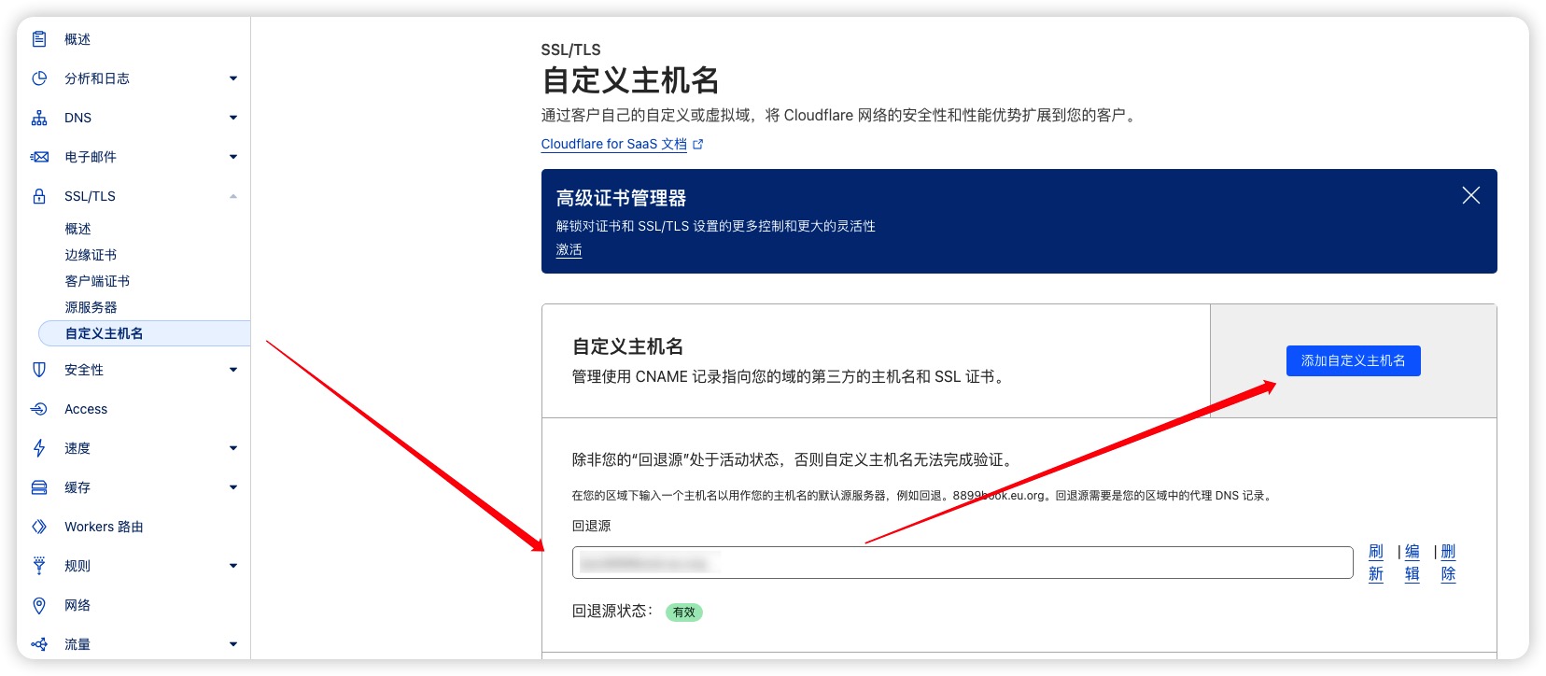The width and height of the screenshot is (1546, 676).
Task: Expand the DNS menu arrow
Action: coord(233,118)
